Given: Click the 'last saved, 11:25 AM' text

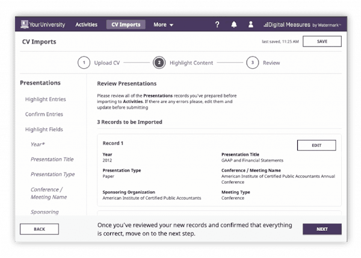Looking at the screenshot, I should pos(280,42).
